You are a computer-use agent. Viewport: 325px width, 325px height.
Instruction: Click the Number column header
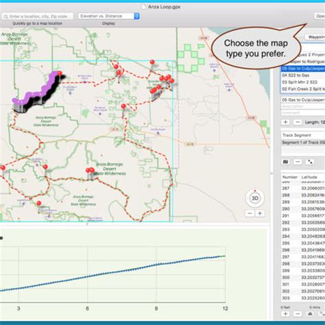tap(290, 177)
